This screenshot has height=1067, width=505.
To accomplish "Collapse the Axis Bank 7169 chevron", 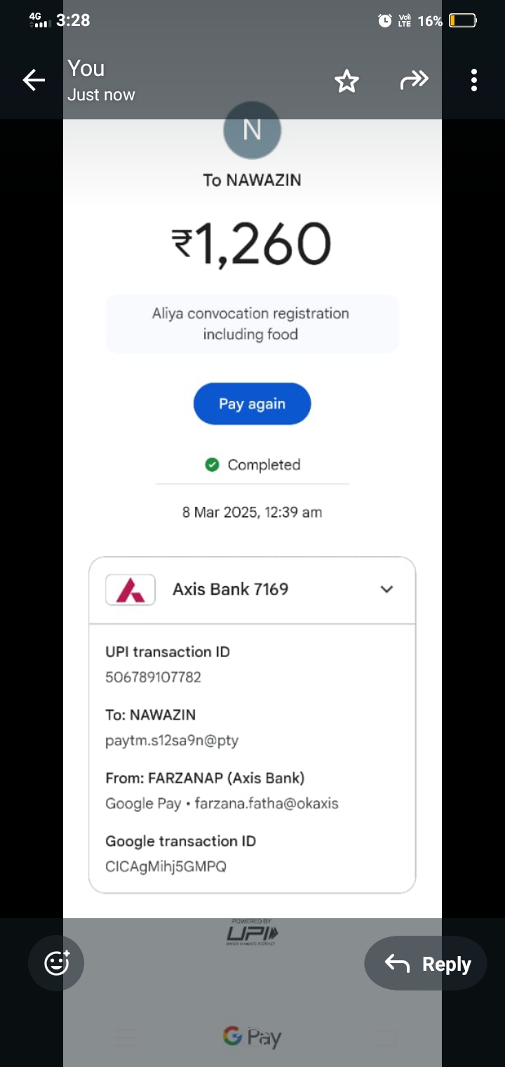I will (x=386, y=590).
